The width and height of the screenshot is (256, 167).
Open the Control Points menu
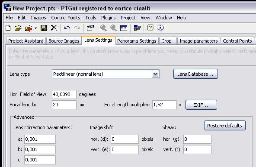[66, 18]
